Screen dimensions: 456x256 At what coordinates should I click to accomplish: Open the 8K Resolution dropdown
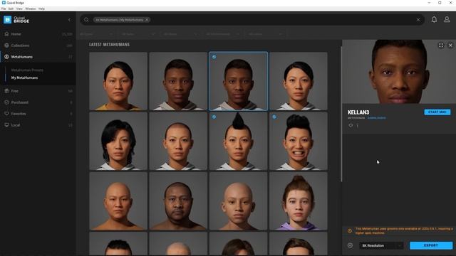381,245
